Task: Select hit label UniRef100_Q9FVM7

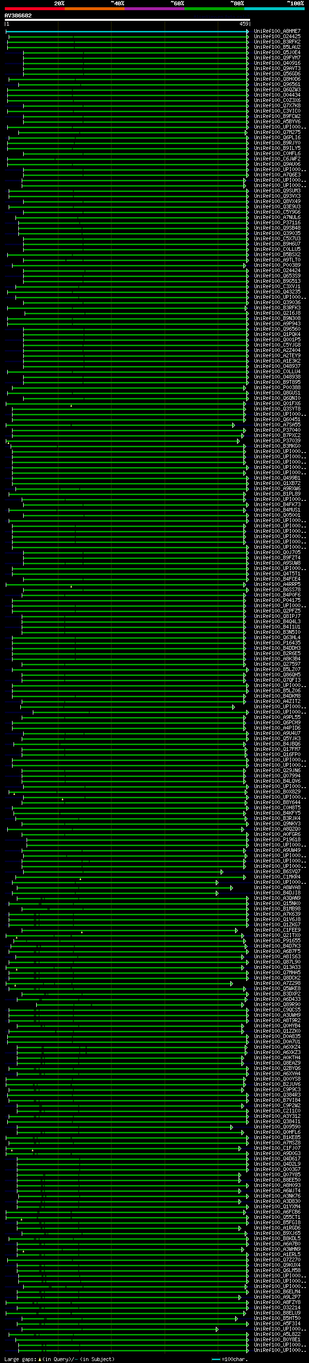Action: tap(277, 58)
